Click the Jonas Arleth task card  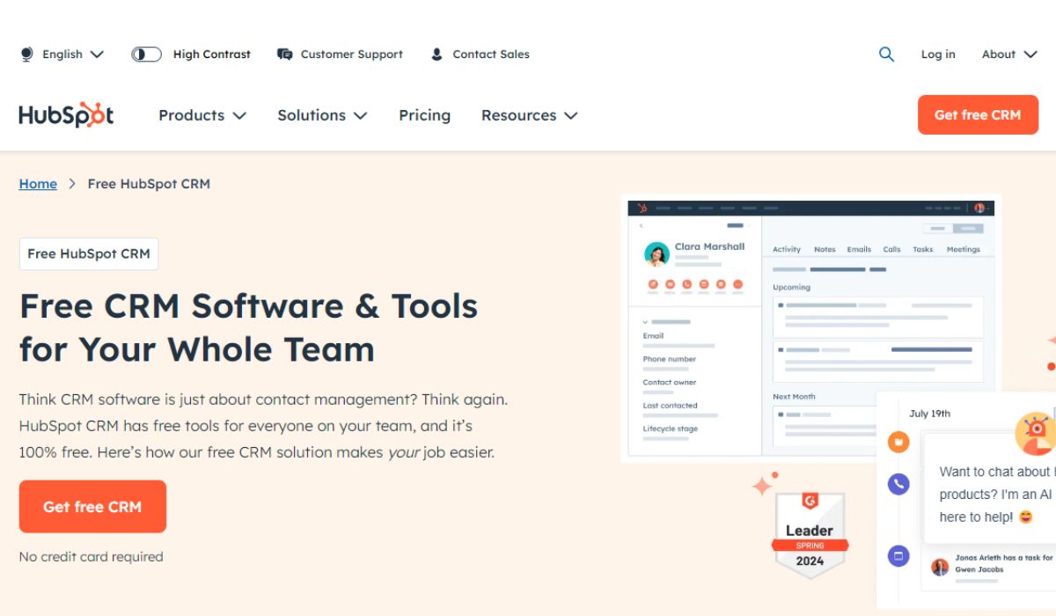989,566
